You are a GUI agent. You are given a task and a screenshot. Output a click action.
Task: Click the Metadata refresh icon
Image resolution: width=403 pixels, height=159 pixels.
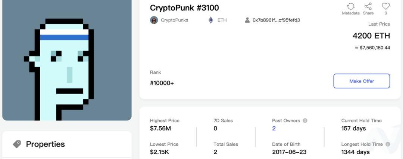click(x=350, y=6)
